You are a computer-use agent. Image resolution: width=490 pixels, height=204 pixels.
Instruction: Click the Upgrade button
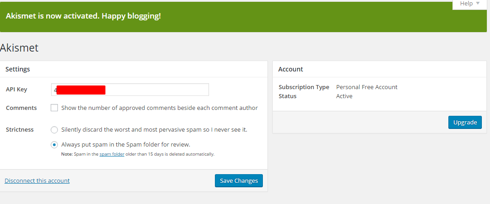click(465, 122)
